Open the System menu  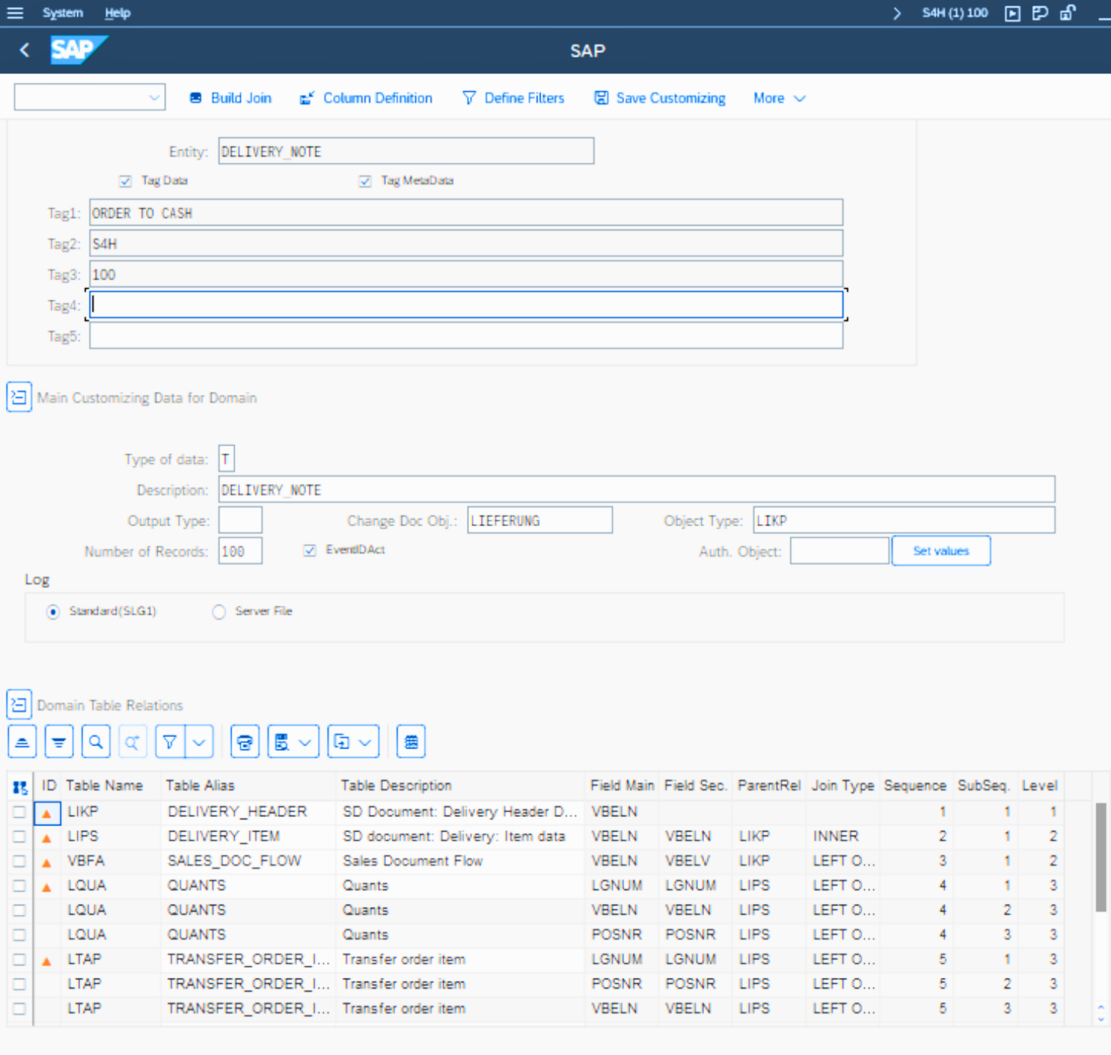[62, 13]
